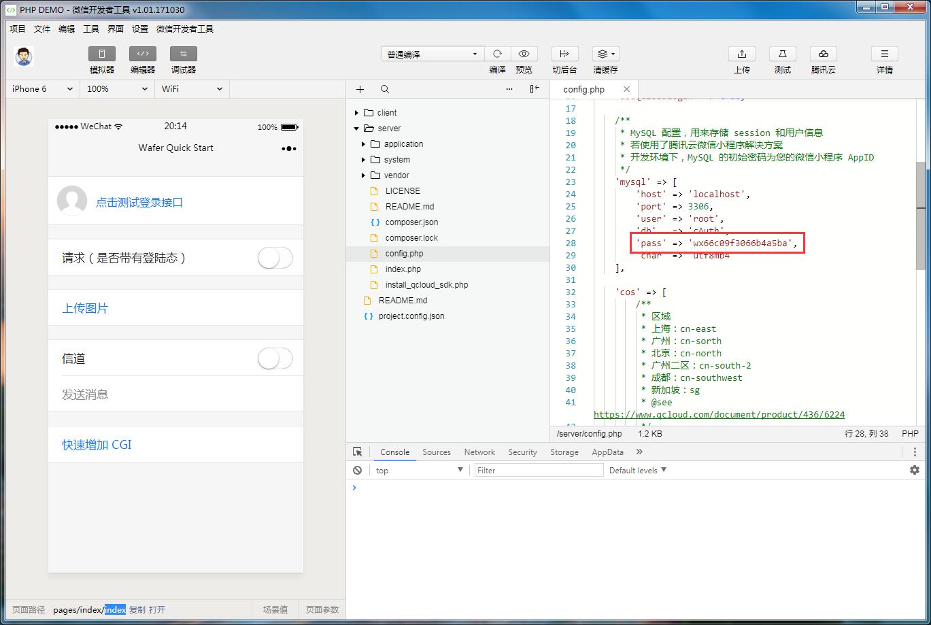Viewport: 931px width, 625px height.
Task: Click the compile (编译) refresh icon
Action: coord(497,54)
